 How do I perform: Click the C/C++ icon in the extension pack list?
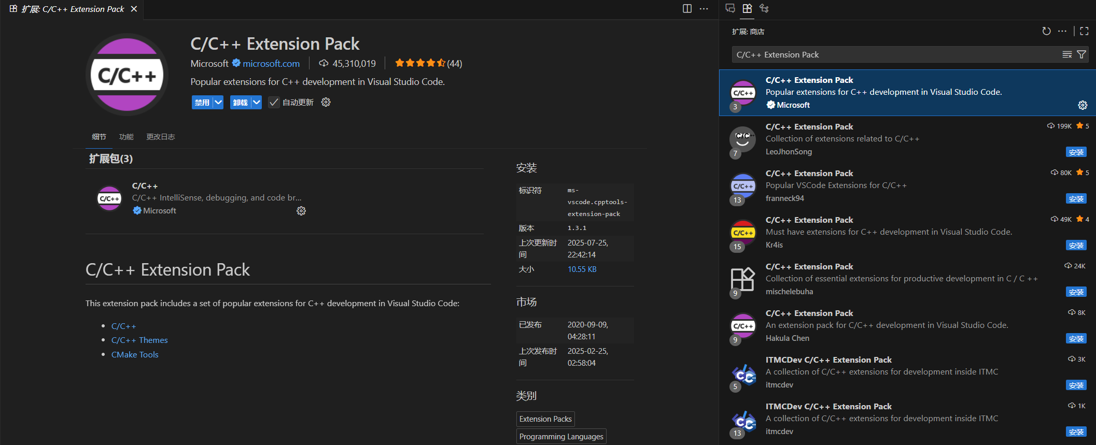click(109, 198)
